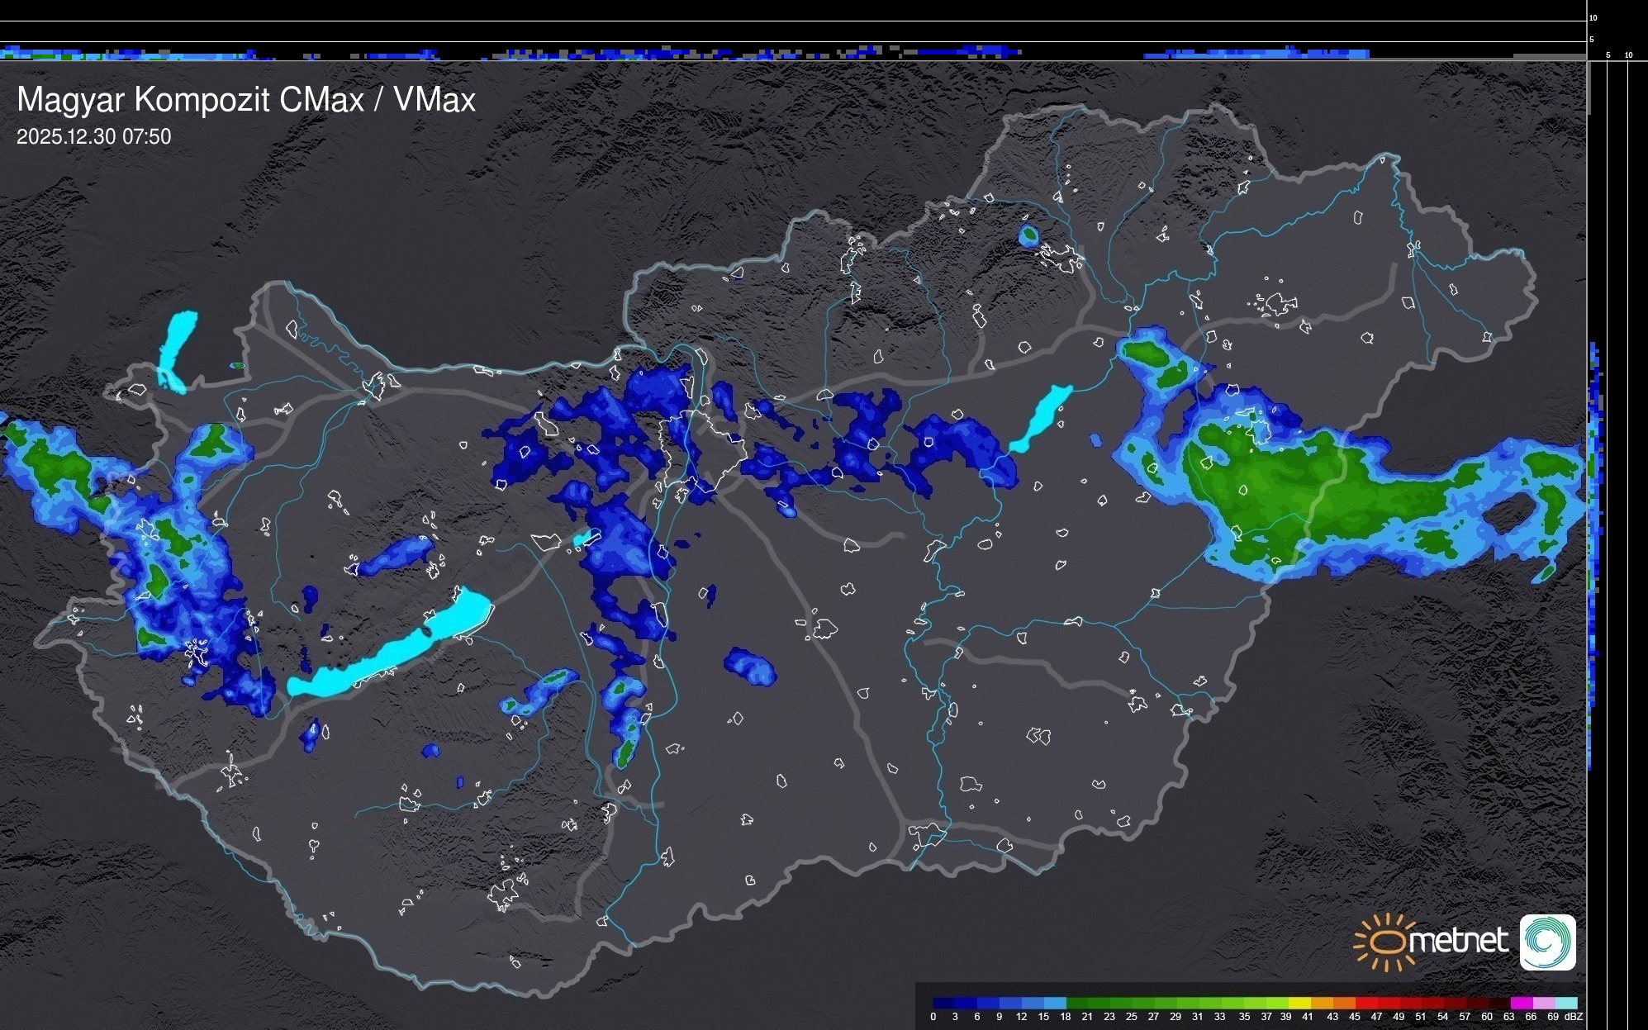
Task: Click the teal swirl app icon
Action: [x=1547, y=942]
